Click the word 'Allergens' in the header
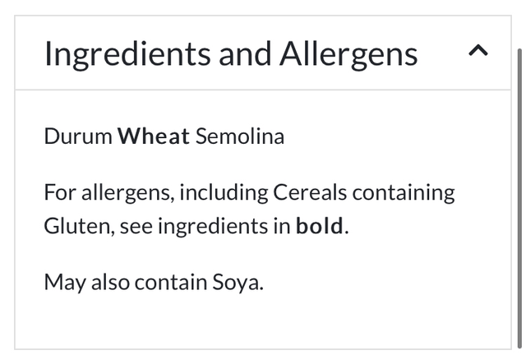This screenshot has height=355, width=526. 348,54
